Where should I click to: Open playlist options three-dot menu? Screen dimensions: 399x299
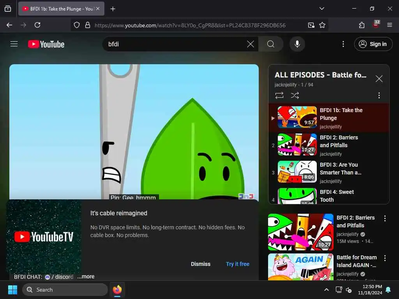tap(379, 95)
